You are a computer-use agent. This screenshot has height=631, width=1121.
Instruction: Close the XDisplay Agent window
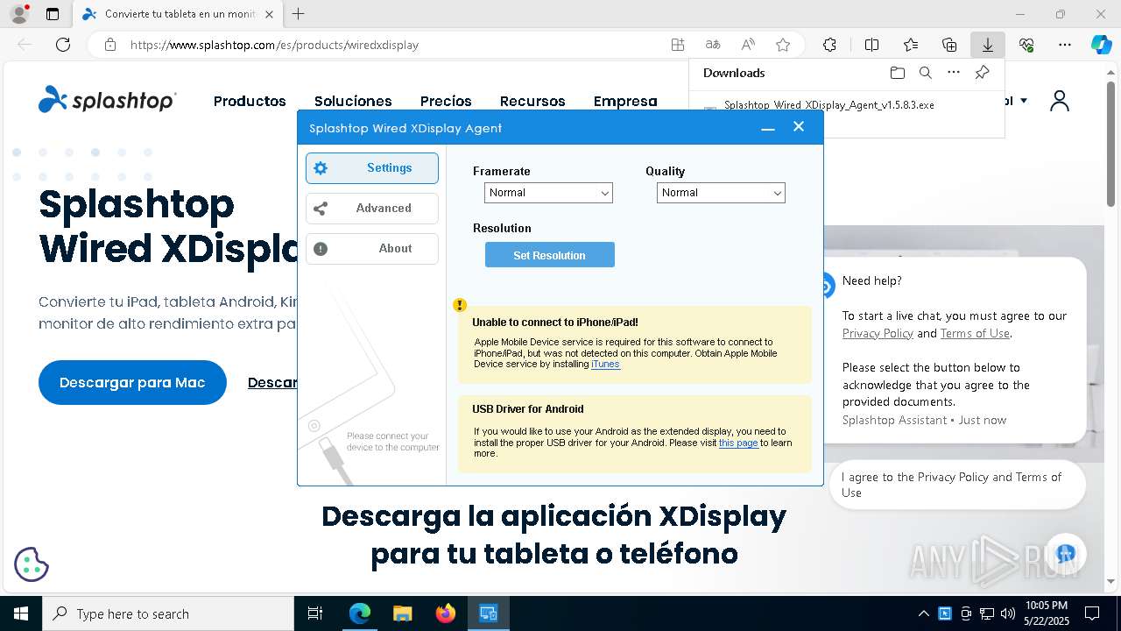pyautogui.click(x=799, y=127)
